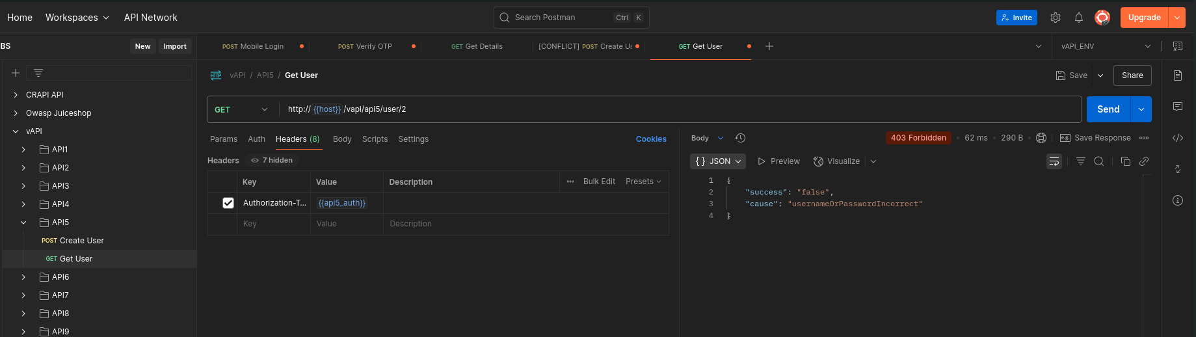
Task: Open the documentation icon in right sidebar
Action: coord(1178,75)
